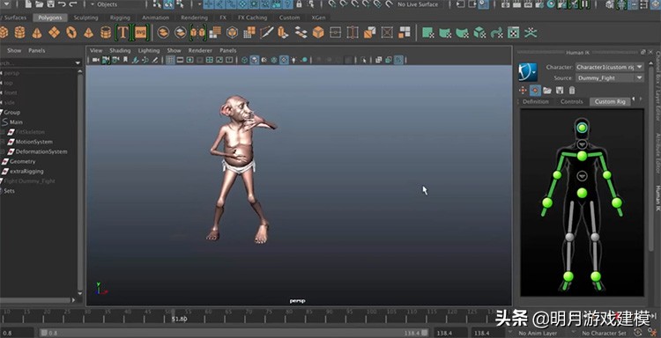Screen dimensions: 661x338
Task: Open the viewport Shading menu
Action: click(120, 50)
